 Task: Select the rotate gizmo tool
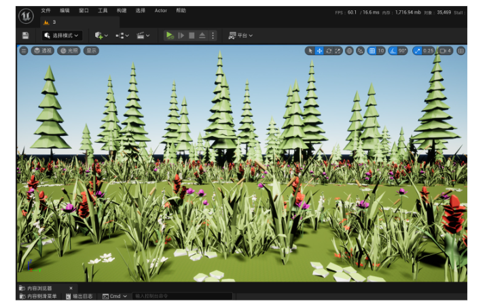pos(329,51)
